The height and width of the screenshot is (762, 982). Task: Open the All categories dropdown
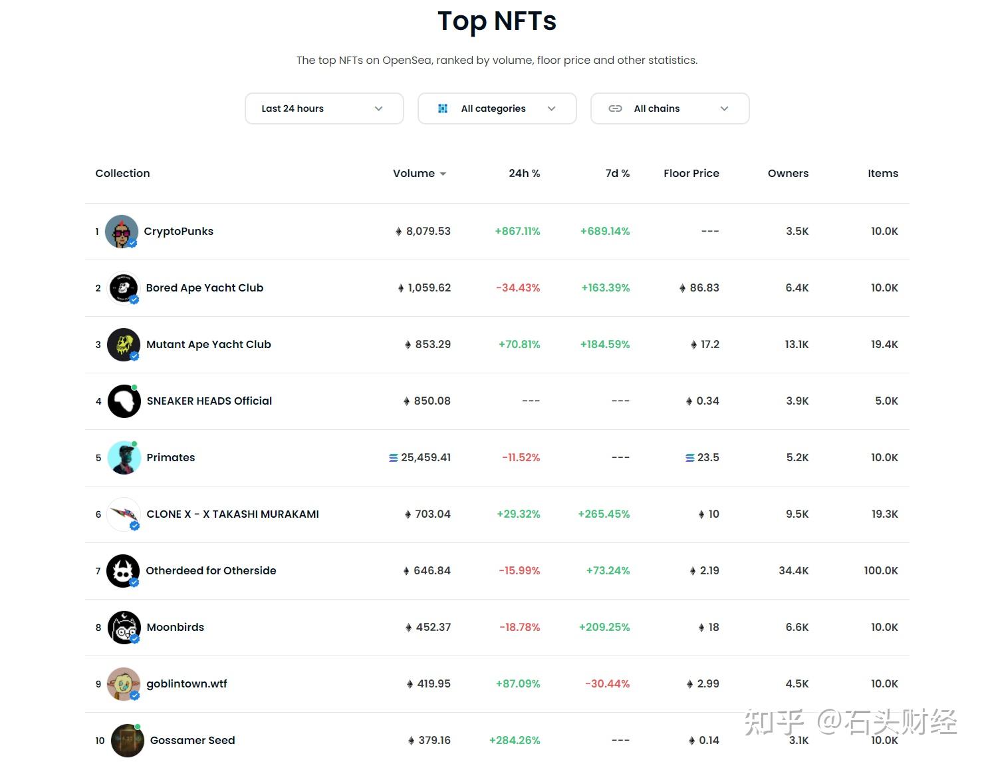497,108
